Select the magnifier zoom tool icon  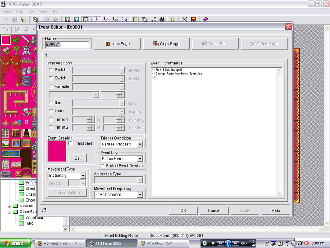click(x=26, y=29)
